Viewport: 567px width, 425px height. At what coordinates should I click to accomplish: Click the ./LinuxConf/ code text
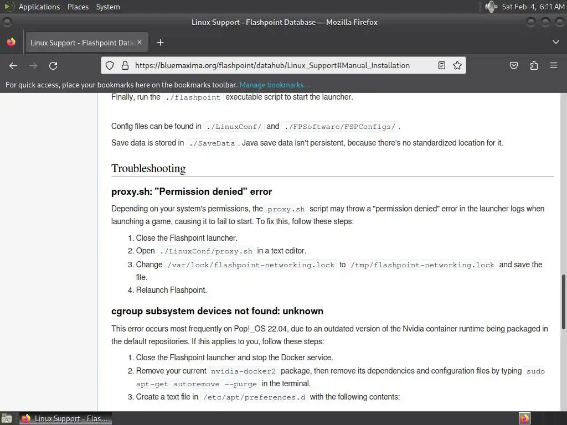coord(234,127)
